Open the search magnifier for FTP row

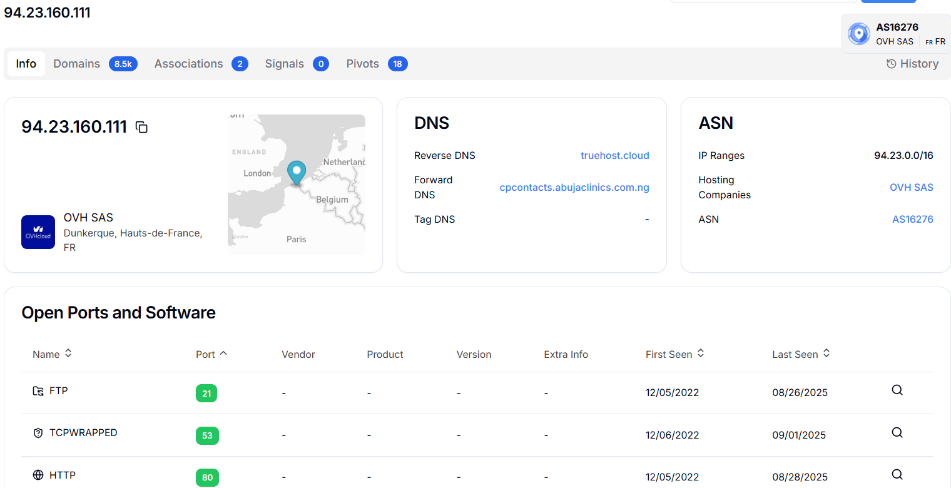(897, 390)
